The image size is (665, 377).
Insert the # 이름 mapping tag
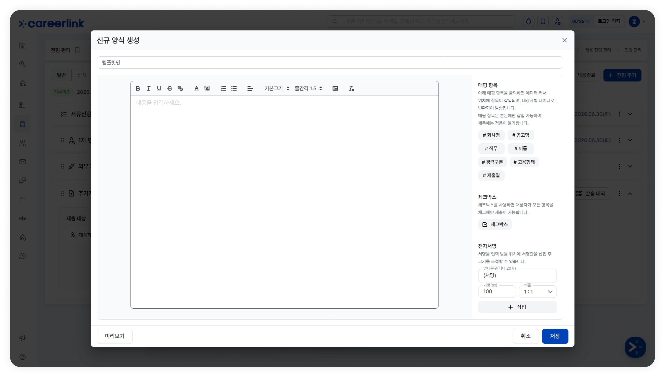pyautogui.click(x=521, y=149)
